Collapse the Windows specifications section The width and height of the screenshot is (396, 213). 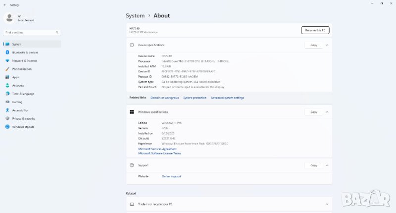point(327,112)
